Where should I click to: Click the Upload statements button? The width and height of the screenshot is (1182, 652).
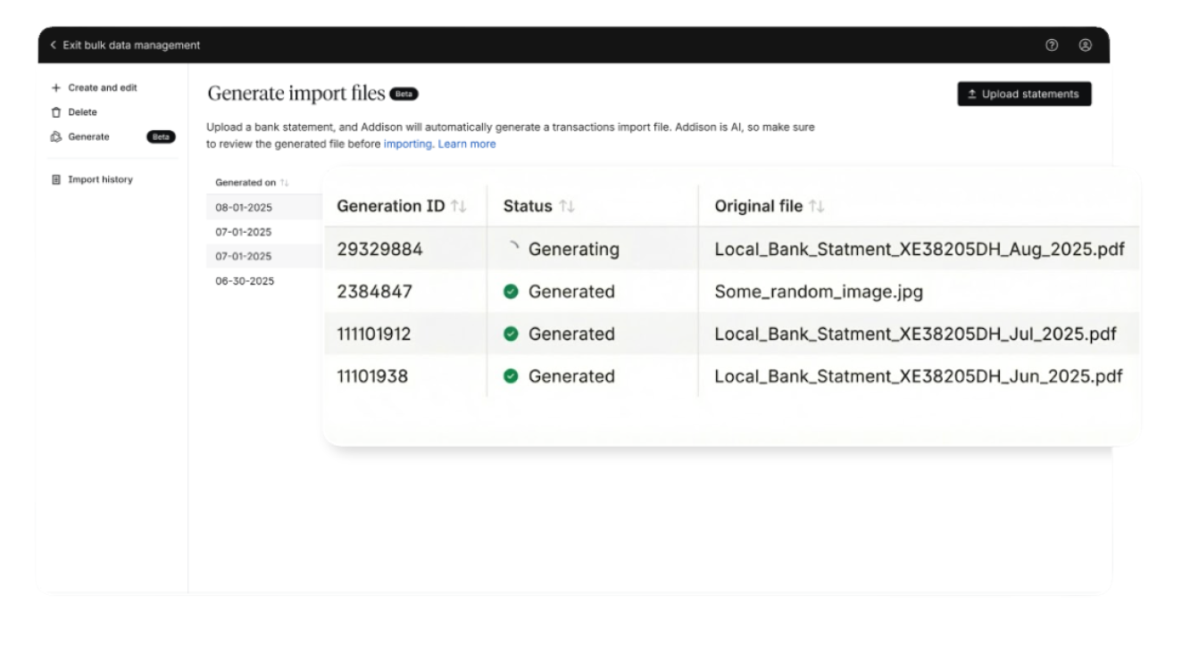(x=1024, y=95)
